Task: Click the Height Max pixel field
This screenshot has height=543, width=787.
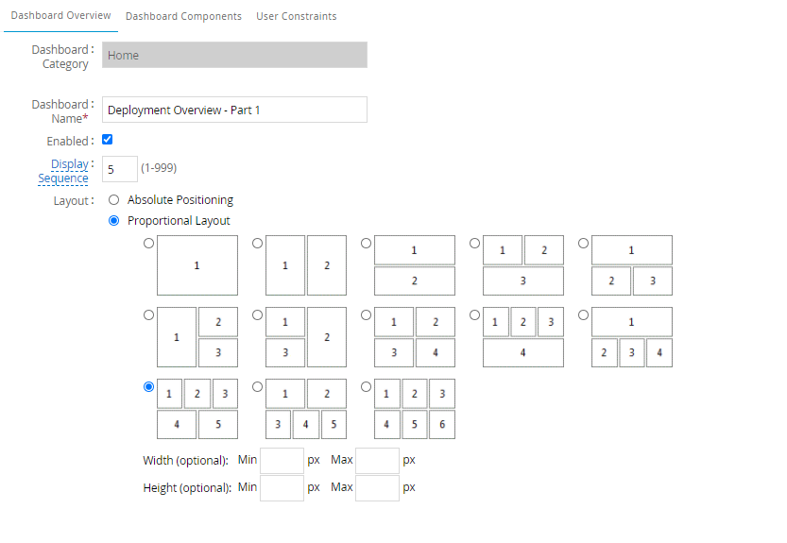Action: click(x=377, y=488)
